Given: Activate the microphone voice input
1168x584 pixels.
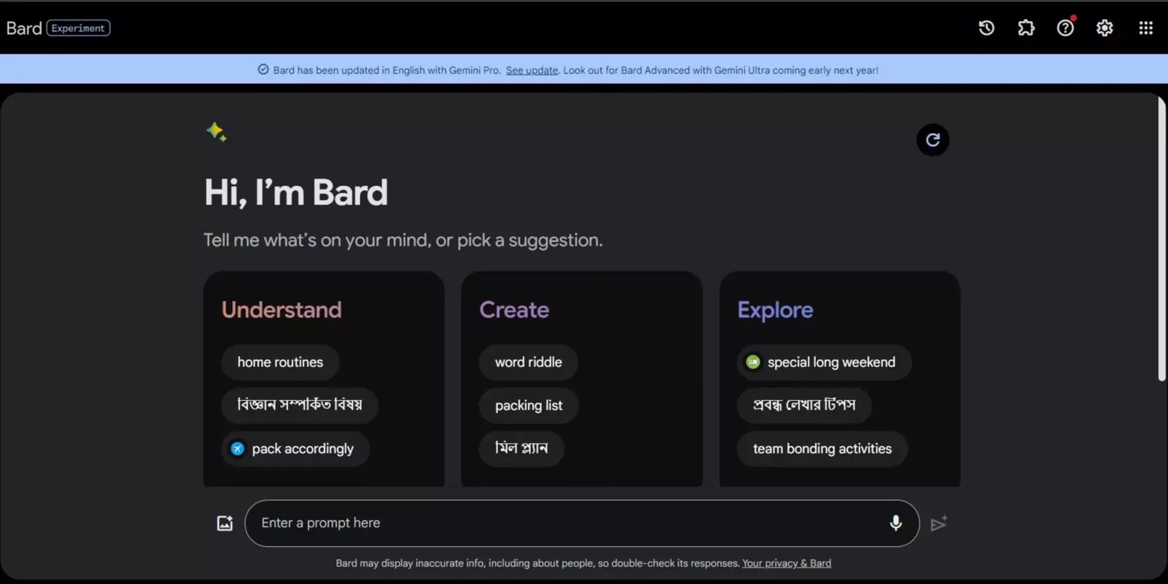Looking at the screenshot, I should pyautogui.click(x=895, y=523).
